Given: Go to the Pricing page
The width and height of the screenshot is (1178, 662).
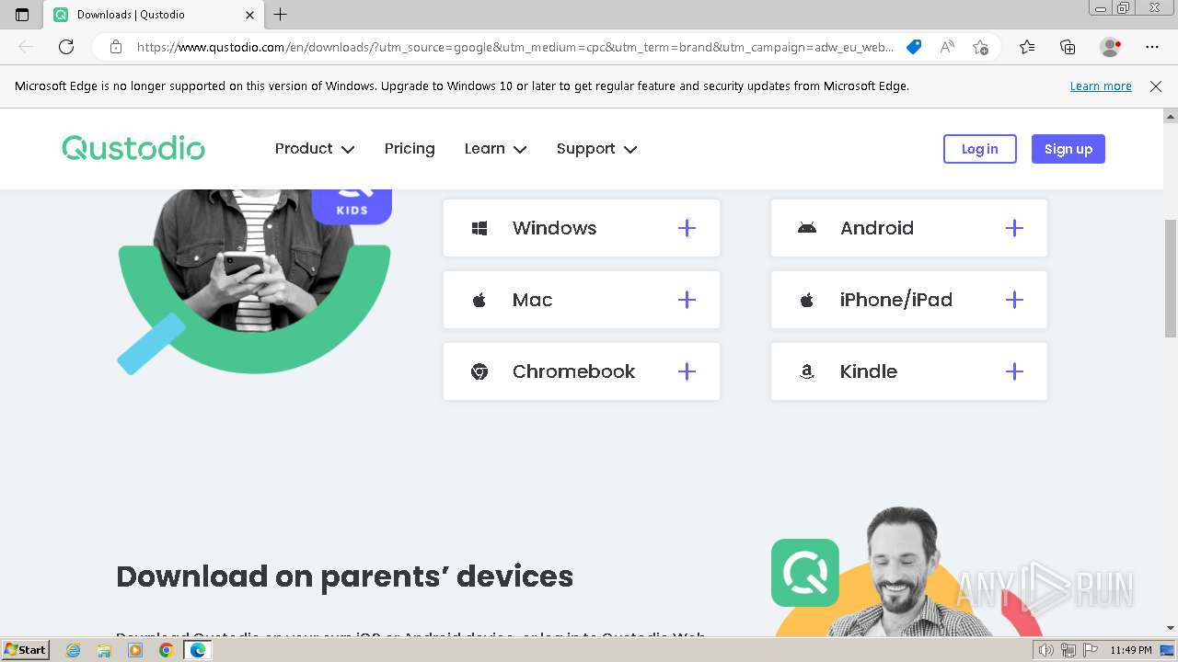Looking at the screenshot, I should point(410,149).
